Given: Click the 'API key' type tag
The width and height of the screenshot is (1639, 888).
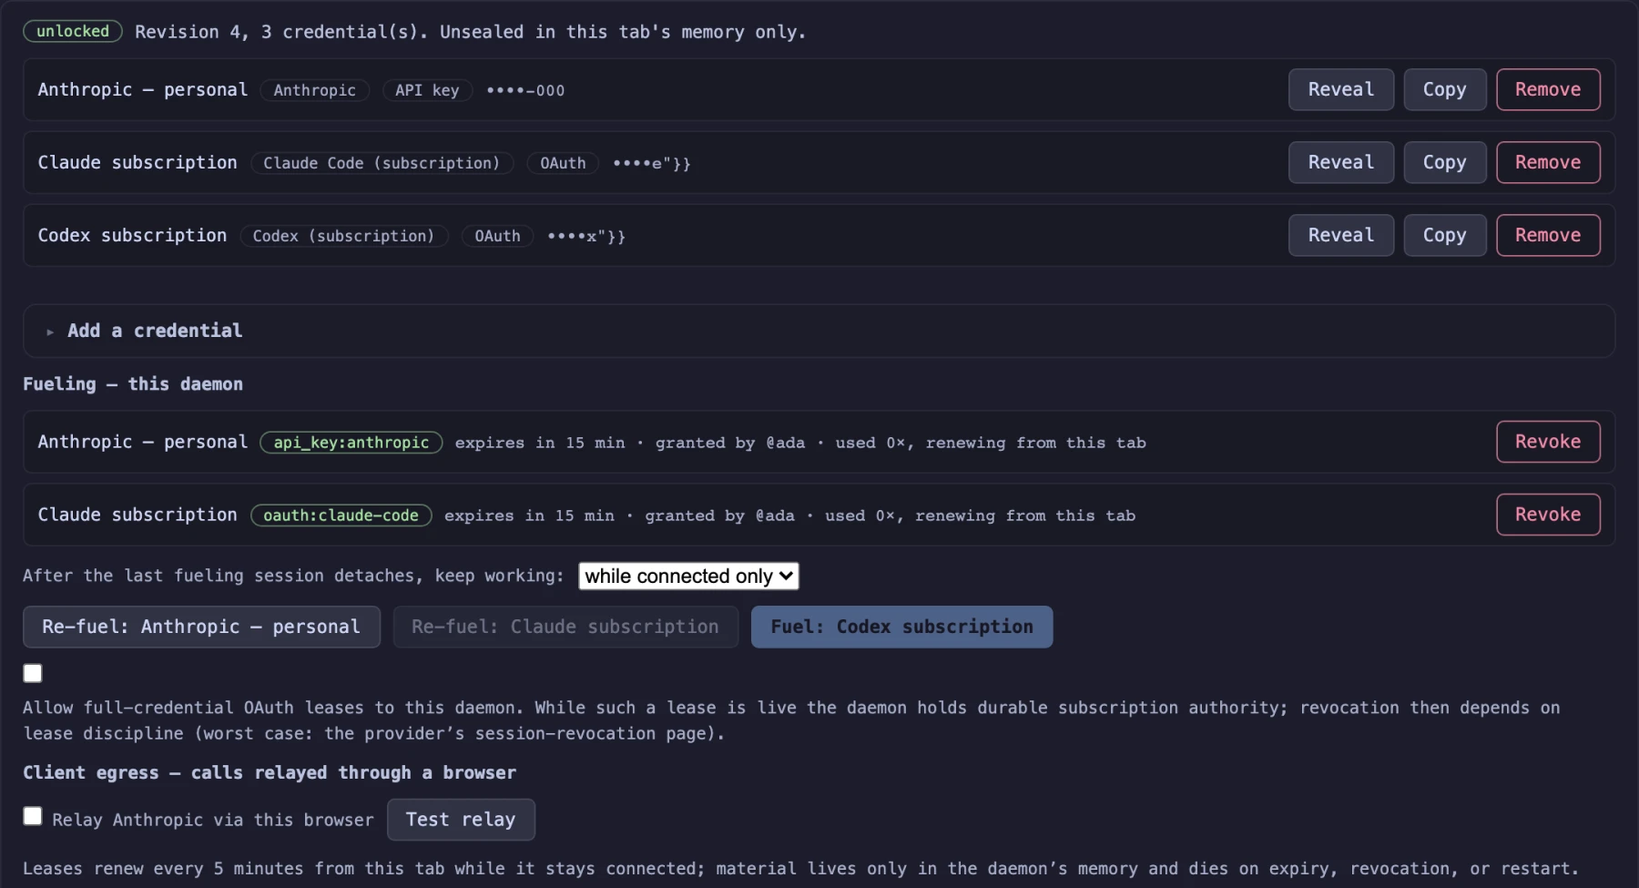Looking at the screenshot, I should point(427,90).
